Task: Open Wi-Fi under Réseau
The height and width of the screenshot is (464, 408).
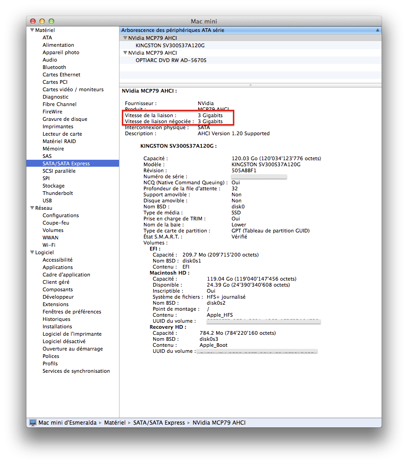Action: click(x=49, y=245)
